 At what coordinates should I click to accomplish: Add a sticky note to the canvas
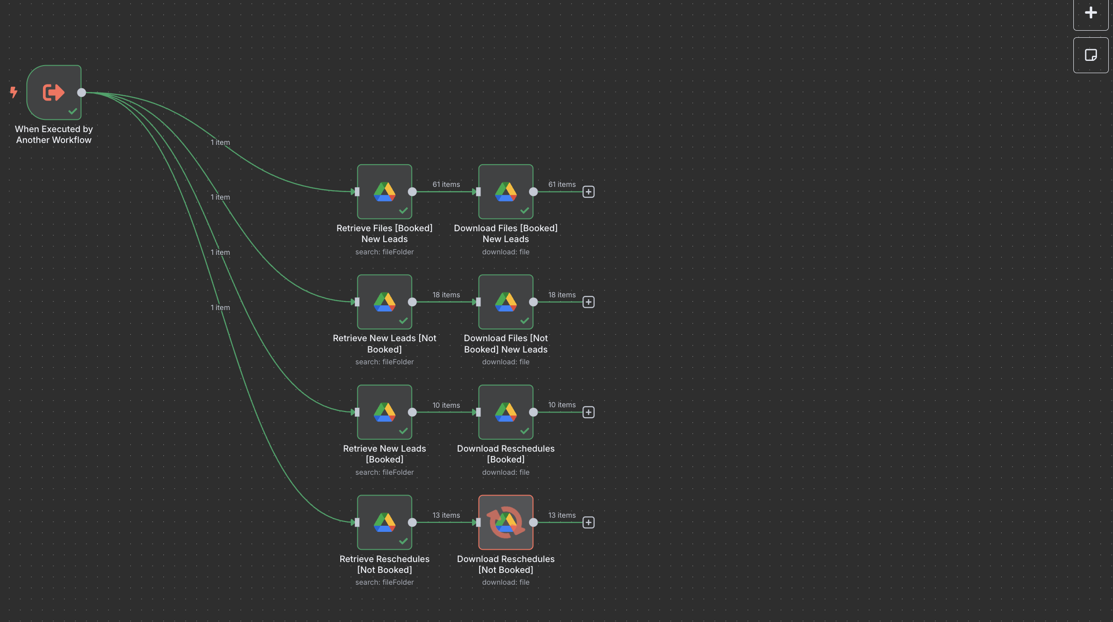1090,55
